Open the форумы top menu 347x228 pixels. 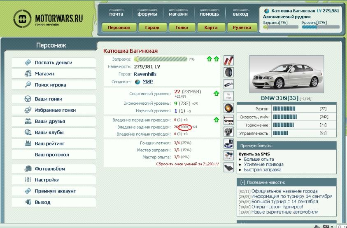coord(147,14)
